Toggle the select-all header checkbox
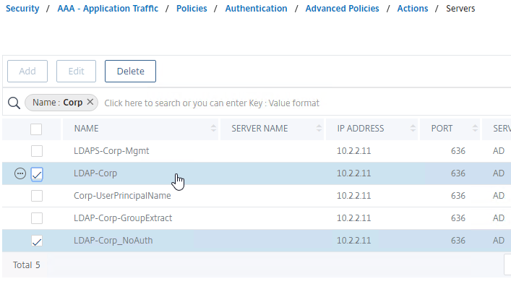511x284 pixels. click(36, 129)
